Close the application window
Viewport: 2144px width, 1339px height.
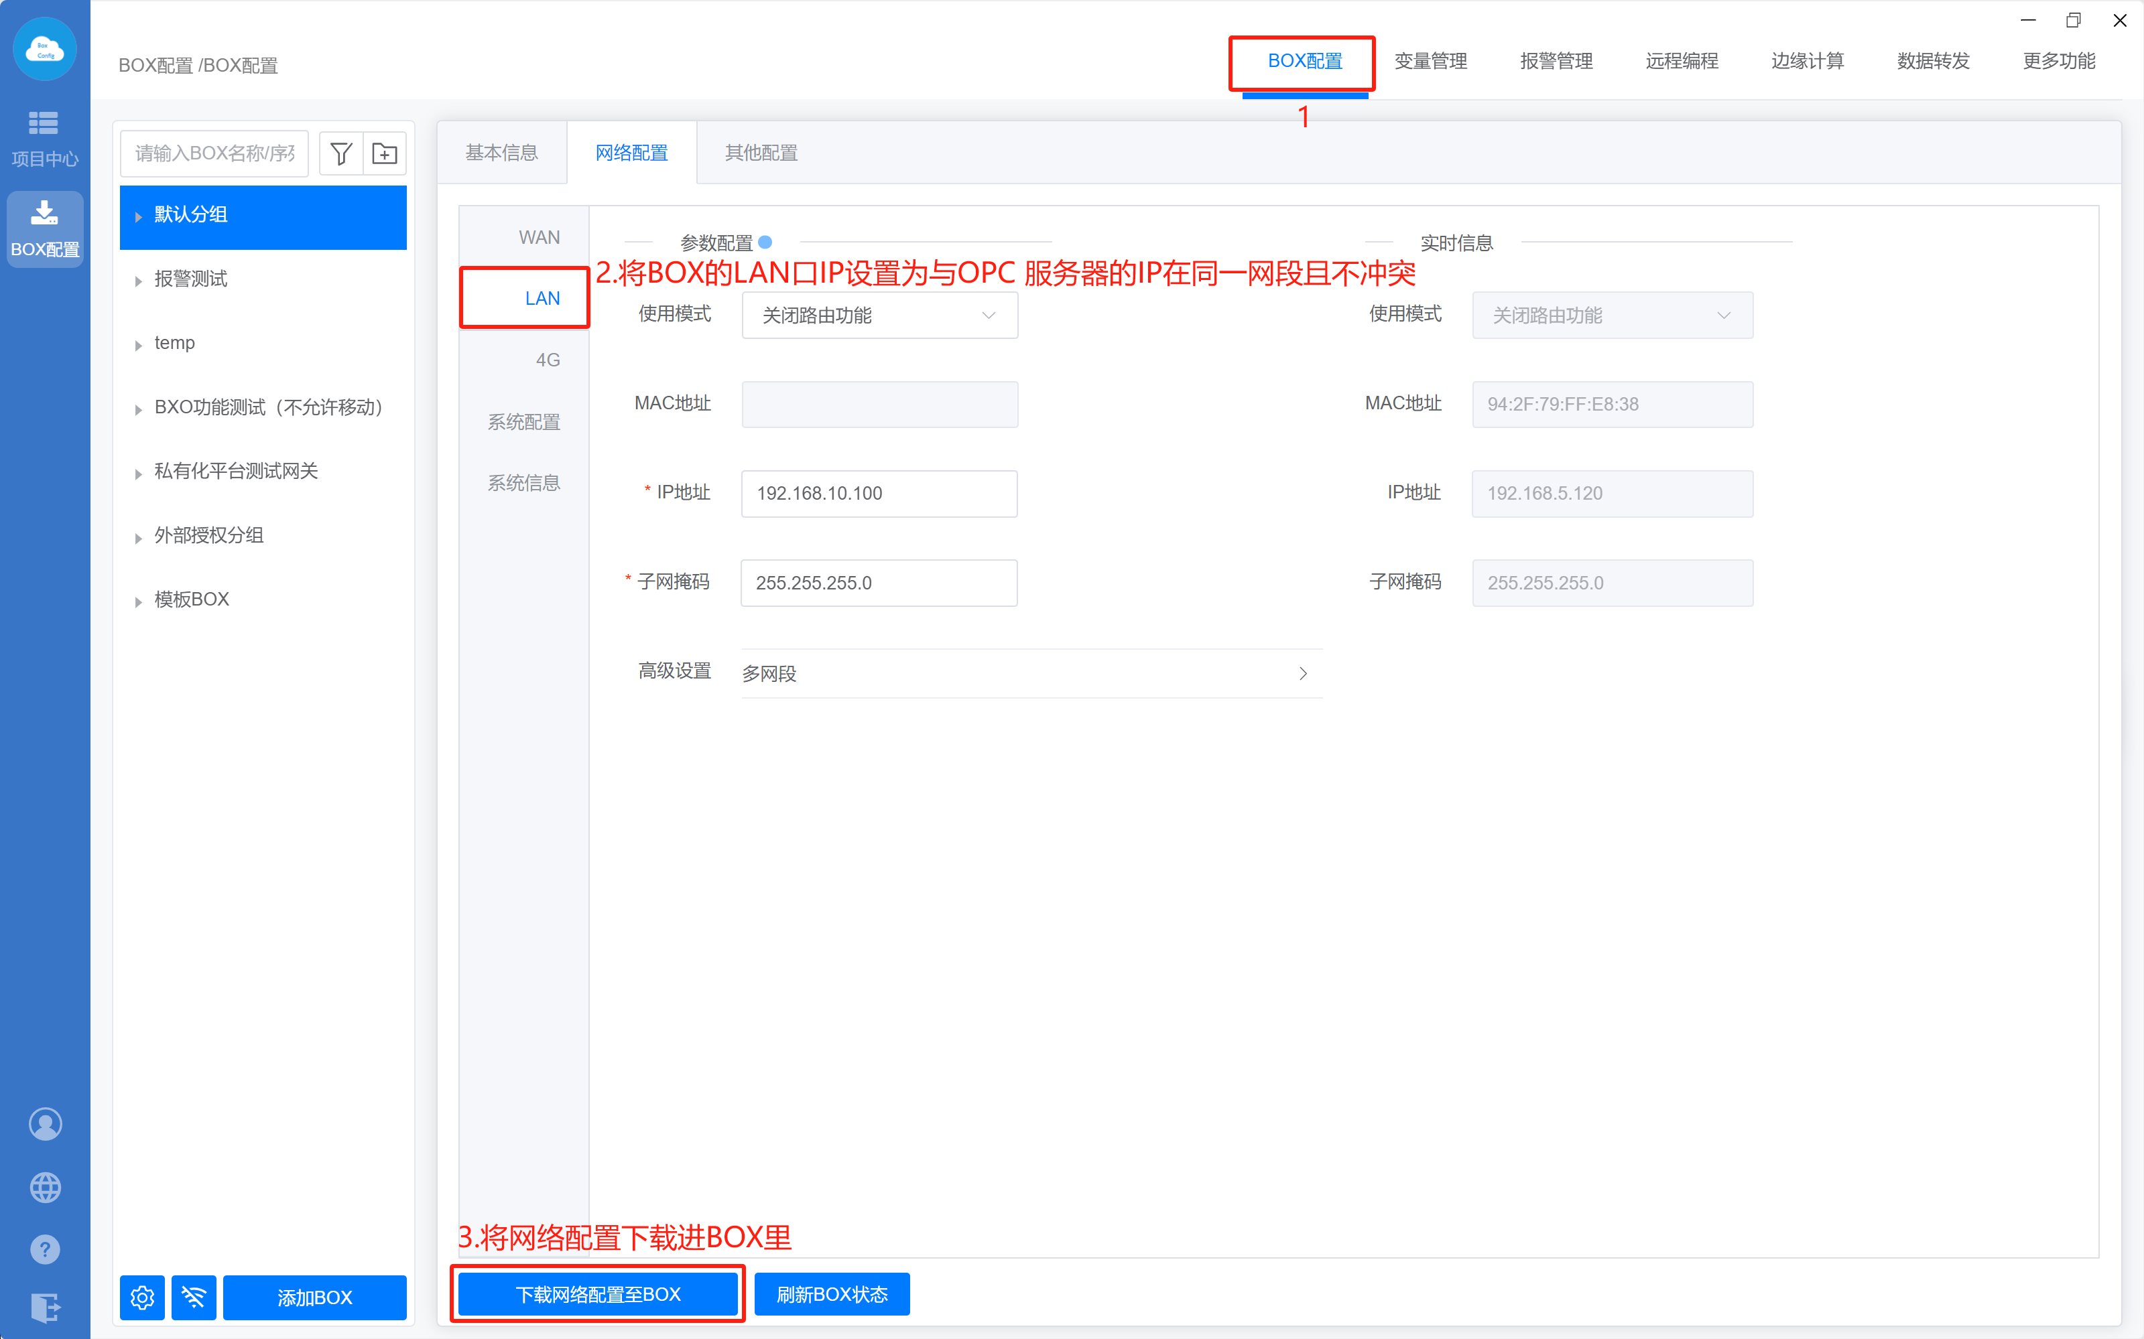click(x=2119, y=19)
